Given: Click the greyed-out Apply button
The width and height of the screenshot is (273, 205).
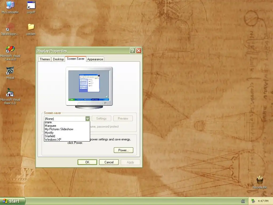Looking at the screenshot, I should [x=130, y=162].
